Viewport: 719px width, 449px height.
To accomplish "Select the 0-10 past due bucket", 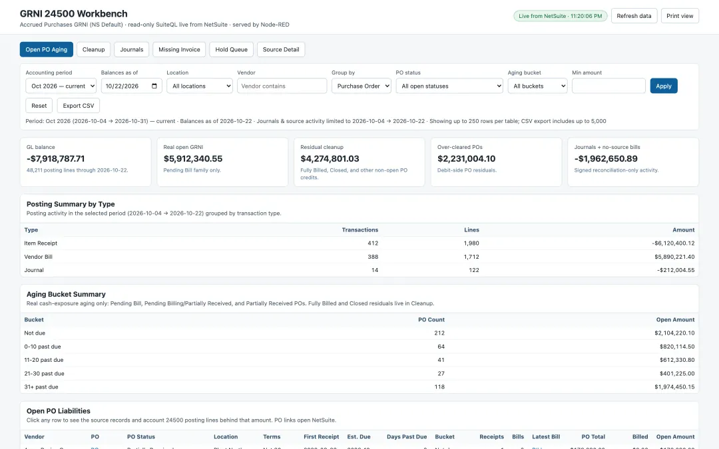I will pyautogui.click(x=359, y=347).
